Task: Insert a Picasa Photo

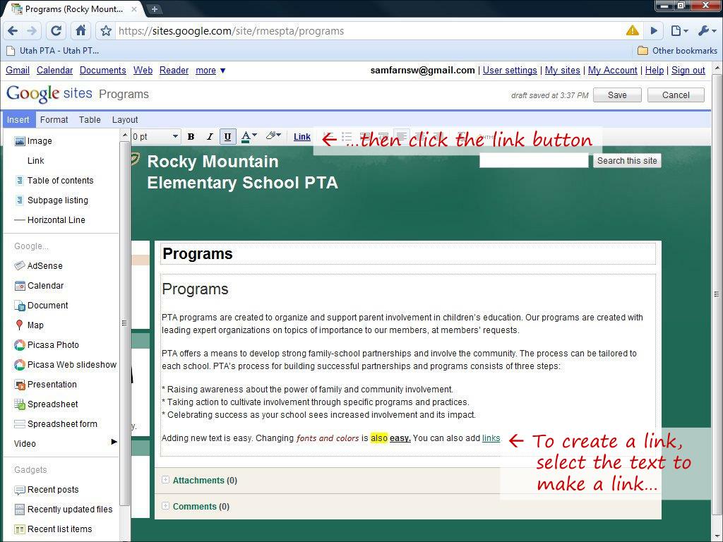Action: pyautogui.click(x=47, y=345)
